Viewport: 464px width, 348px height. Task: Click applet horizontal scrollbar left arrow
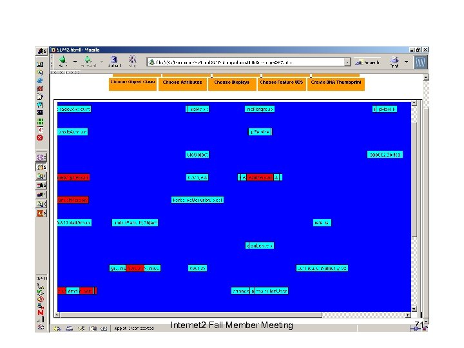[x=57, y=315]
